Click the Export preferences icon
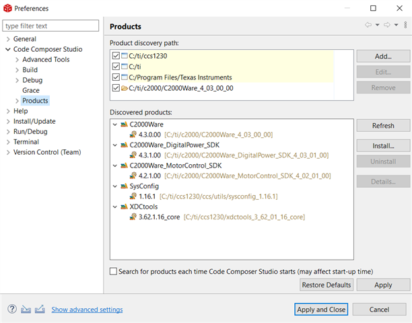412x323 pixels. 40,310
